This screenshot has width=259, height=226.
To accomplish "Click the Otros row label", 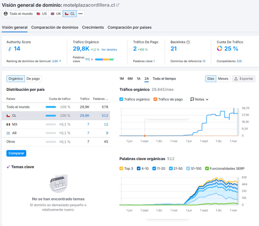I will (x=11, y=142).
